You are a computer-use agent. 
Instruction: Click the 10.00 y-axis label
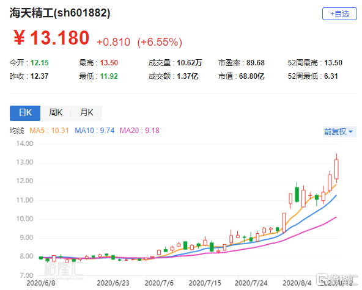(x=24, y=219)
